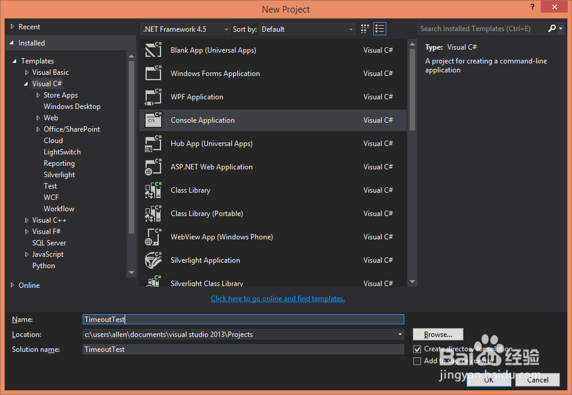
Task: Select the Hub App template icon
Action: (153, 143)
